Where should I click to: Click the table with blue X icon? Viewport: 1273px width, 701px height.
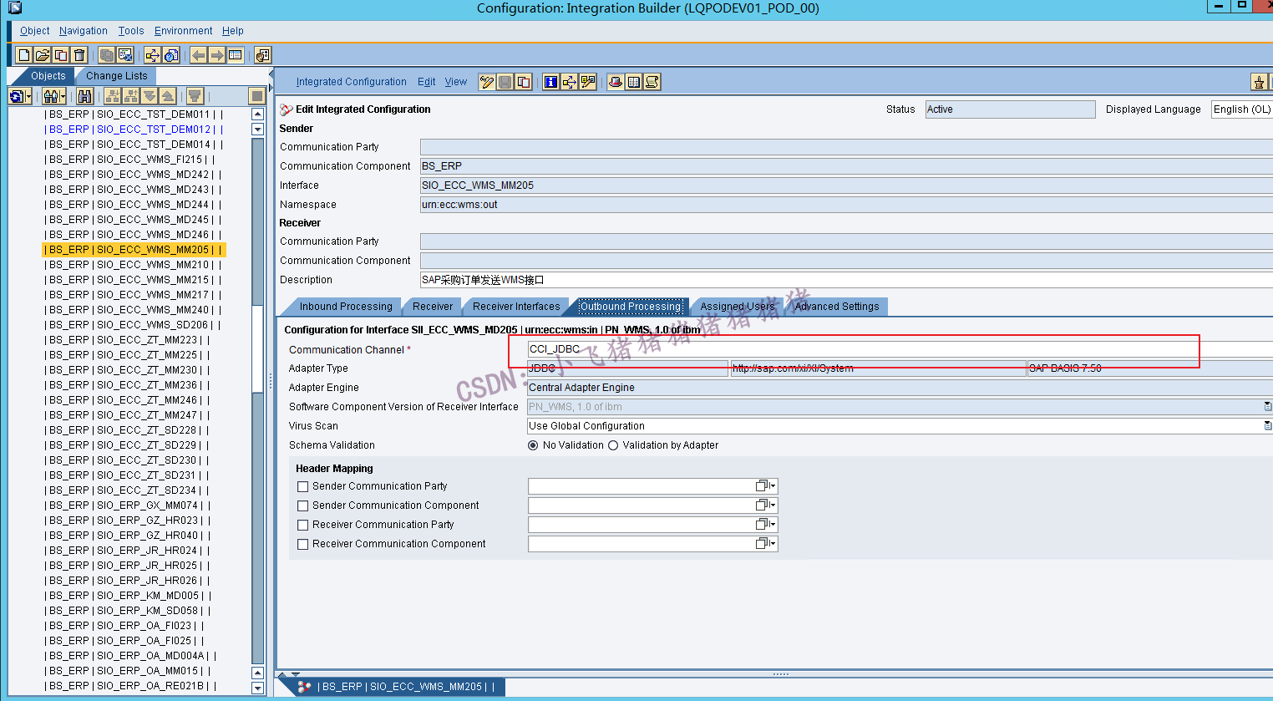(124, 55)
